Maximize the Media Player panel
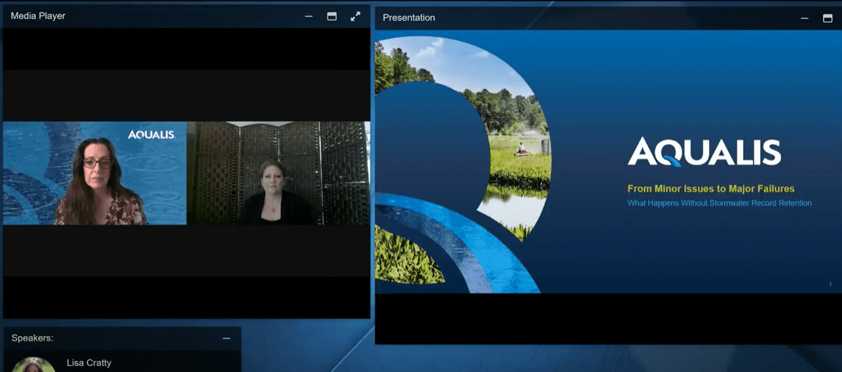This screenshot has width=842, height=372. (x=332, y=16)
